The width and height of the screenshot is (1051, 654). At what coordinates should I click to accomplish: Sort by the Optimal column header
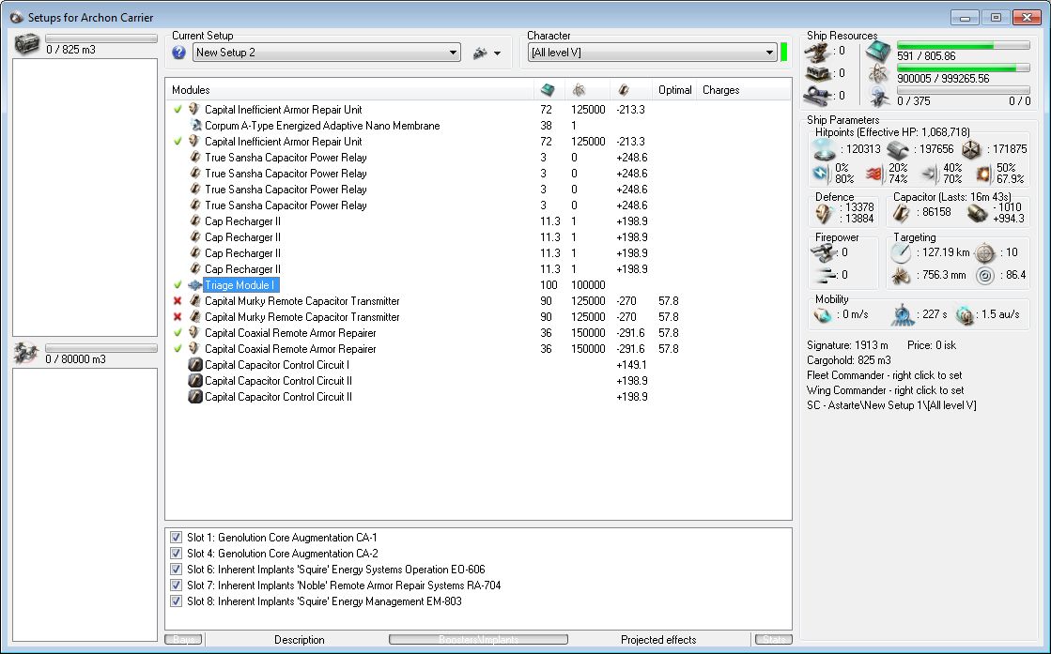coord(675,90)
